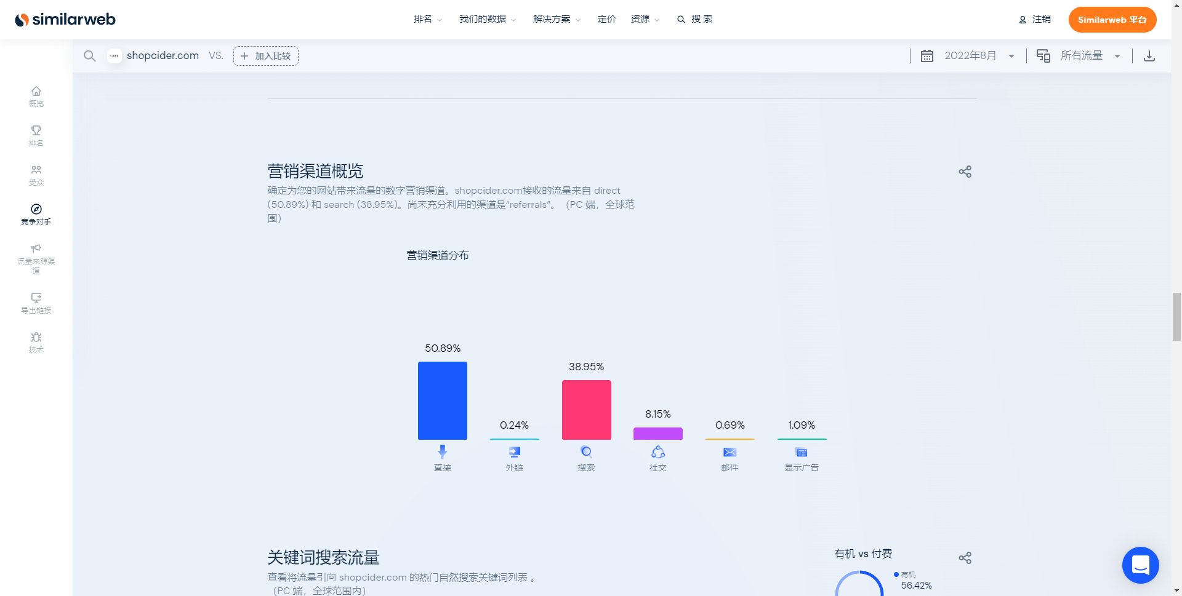Click the 关键词搜索流量 heading
This screenshot has width=1182, height=596.
click(x=323, y=557)
